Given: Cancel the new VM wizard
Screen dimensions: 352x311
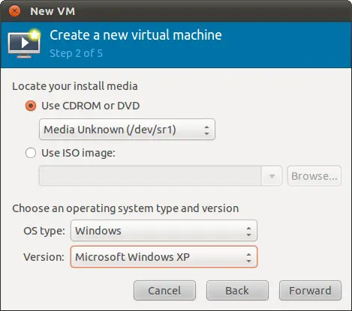Looking at the screenshot, I should pyautogui.click(x=164, y=291).
